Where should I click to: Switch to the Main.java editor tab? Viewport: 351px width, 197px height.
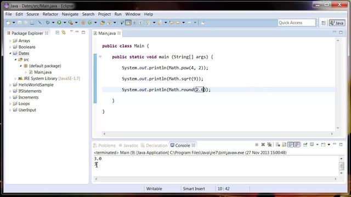pyautogui.click(x=107, y=33)
